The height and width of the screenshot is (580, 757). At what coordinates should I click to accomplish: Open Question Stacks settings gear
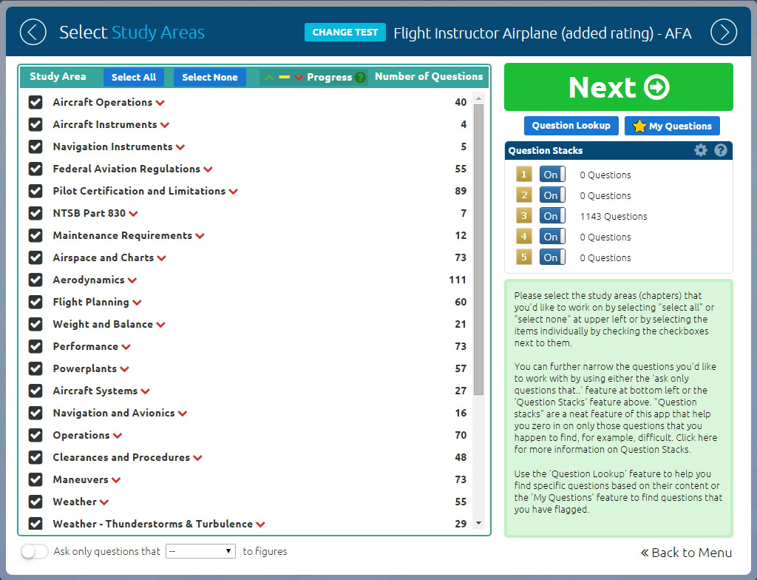tap(701, 150)
